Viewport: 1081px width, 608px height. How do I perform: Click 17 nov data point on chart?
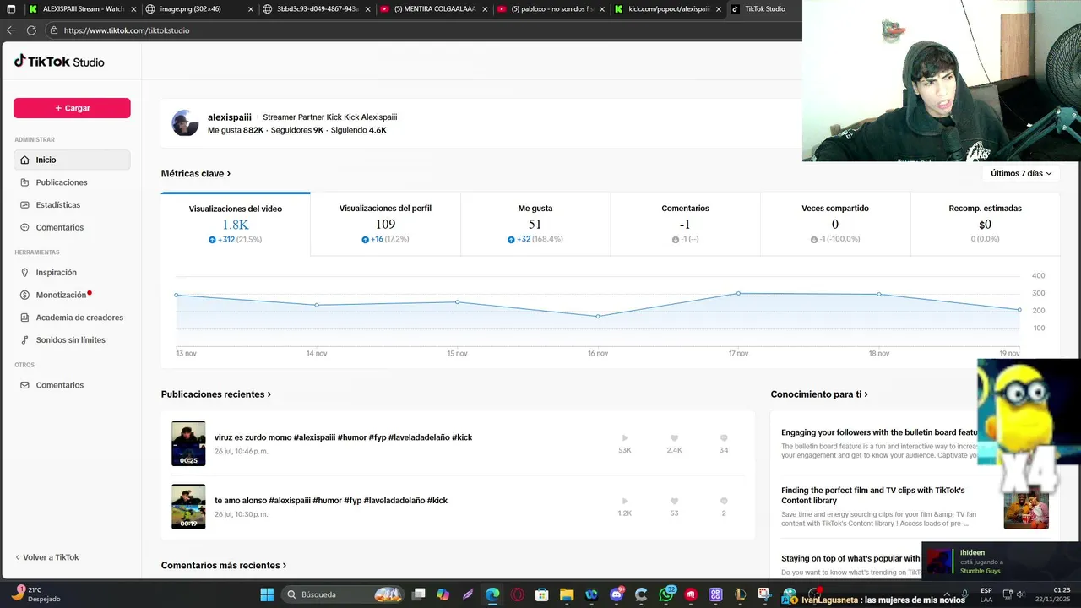[738, 293]
